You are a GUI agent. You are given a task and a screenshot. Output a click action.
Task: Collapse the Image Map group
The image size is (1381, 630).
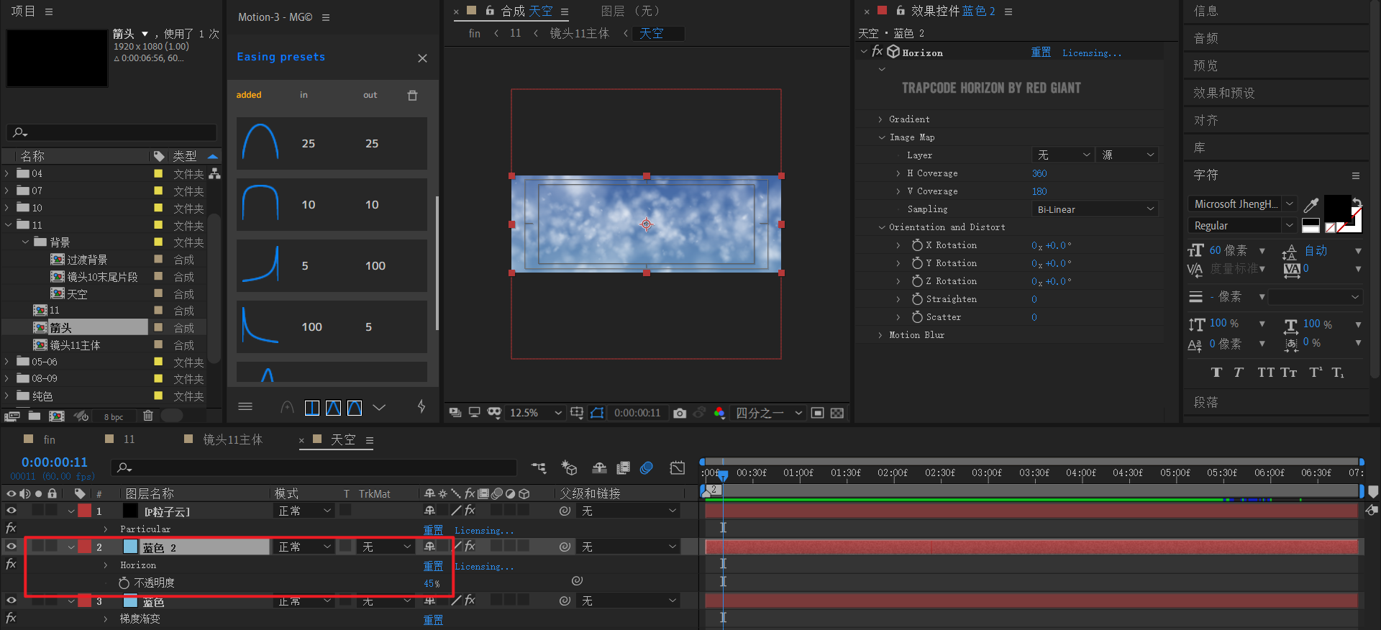click(x=881, y=137)
